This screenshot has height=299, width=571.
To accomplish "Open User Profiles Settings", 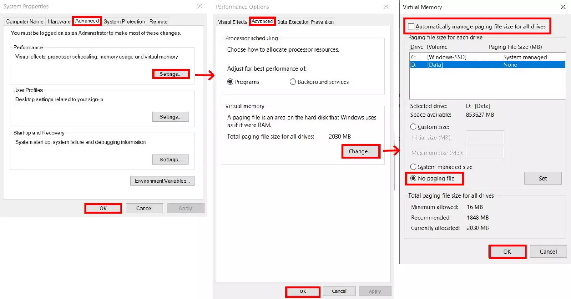I will pyautogui.click(x=171, y=117).
